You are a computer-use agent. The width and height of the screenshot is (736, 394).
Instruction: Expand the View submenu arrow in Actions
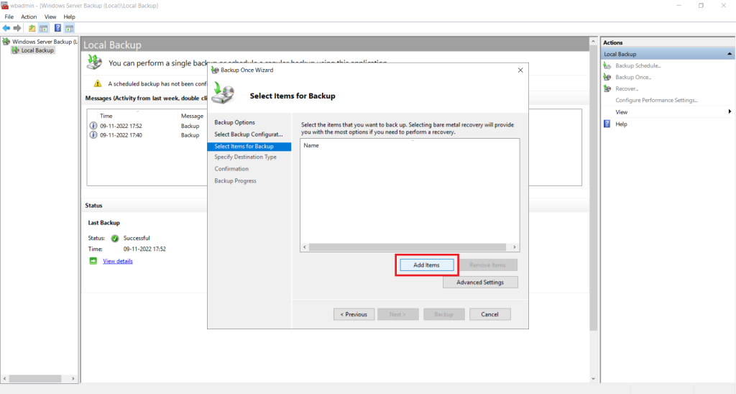point(730,111)
